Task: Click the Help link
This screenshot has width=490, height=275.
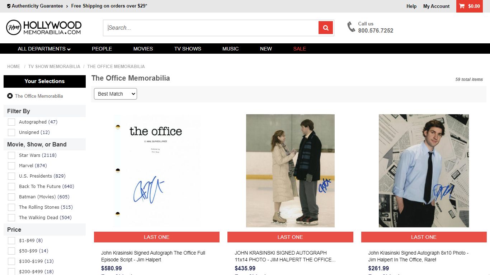Action: tap(411, 6)
